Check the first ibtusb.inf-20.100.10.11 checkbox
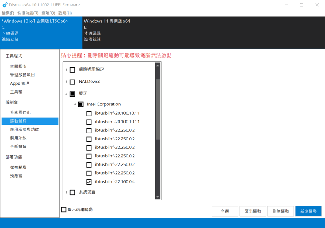Screen dimensions: 325x228 click(89, 113)
